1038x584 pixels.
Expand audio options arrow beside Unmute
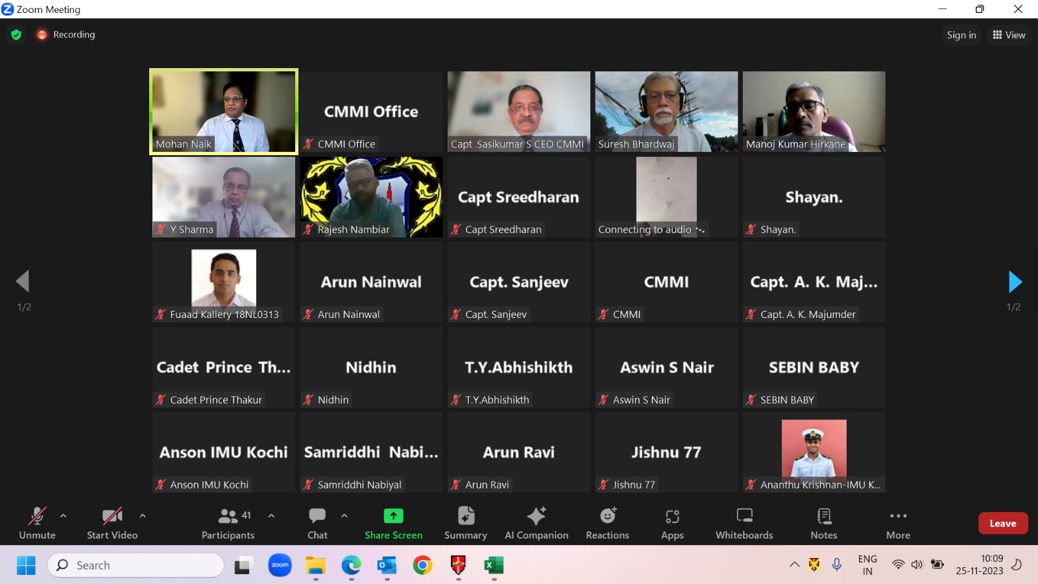pos(63,516)
